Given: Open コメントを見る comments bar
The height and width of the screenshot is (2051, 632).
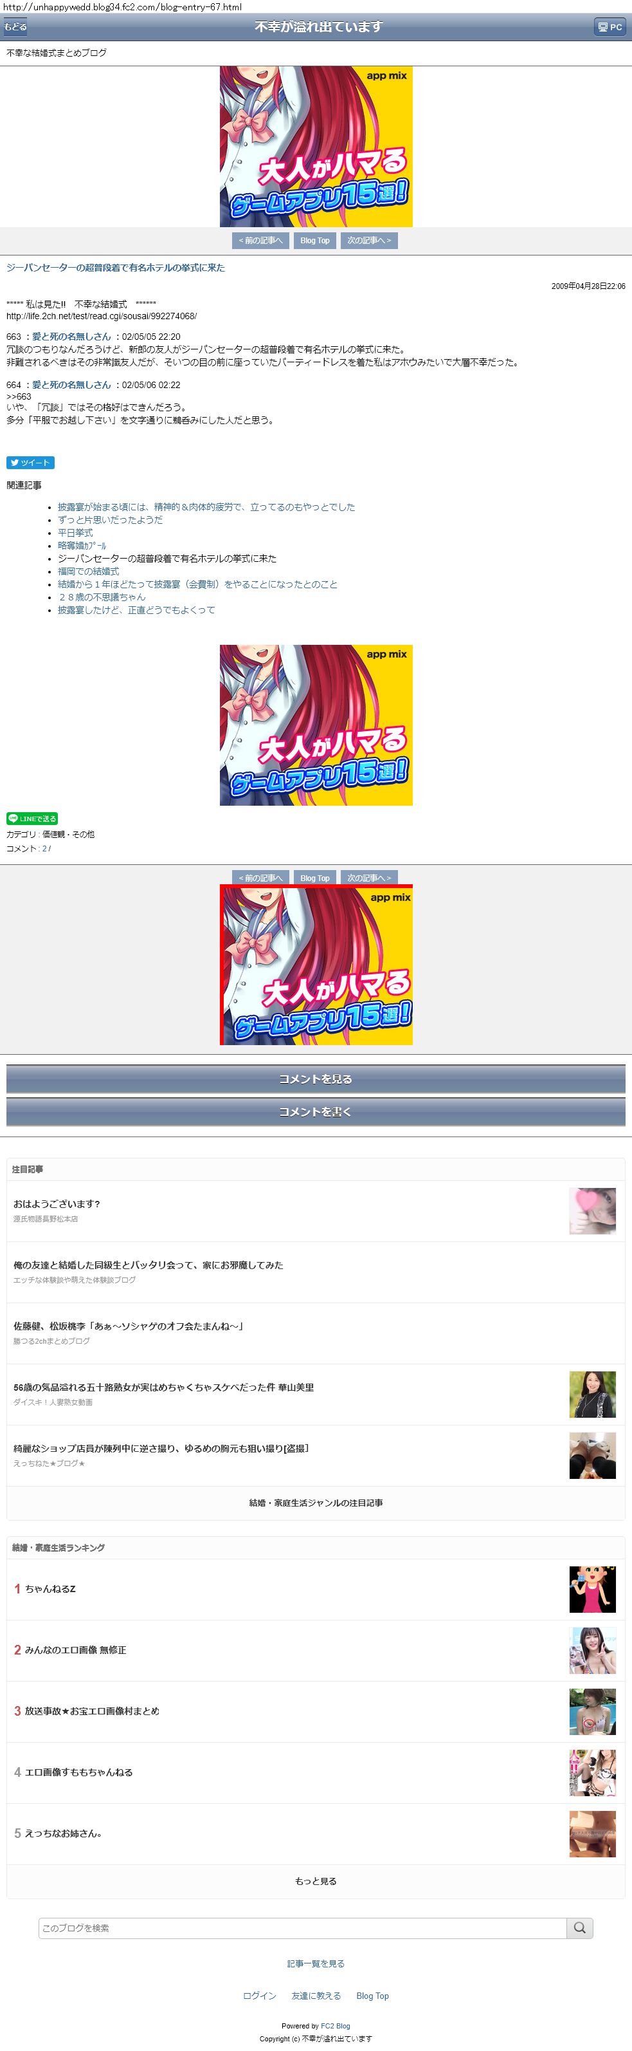Looking at the screenshot, I should (316, 1079).
